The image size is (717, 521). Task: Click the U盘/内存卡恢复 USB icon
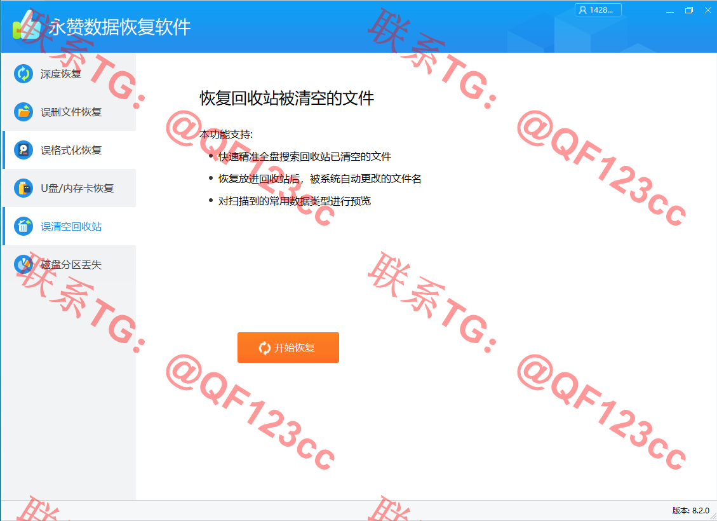point(23,188)
